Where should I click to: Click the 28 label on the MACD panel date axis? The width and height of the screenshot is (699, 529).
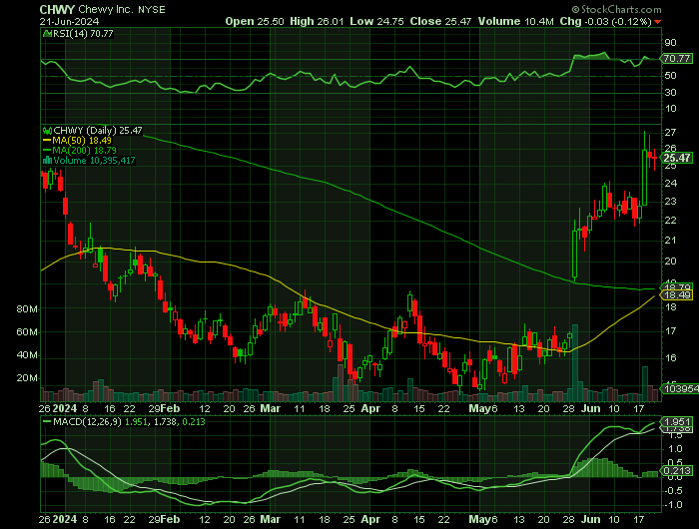[568, 519]
